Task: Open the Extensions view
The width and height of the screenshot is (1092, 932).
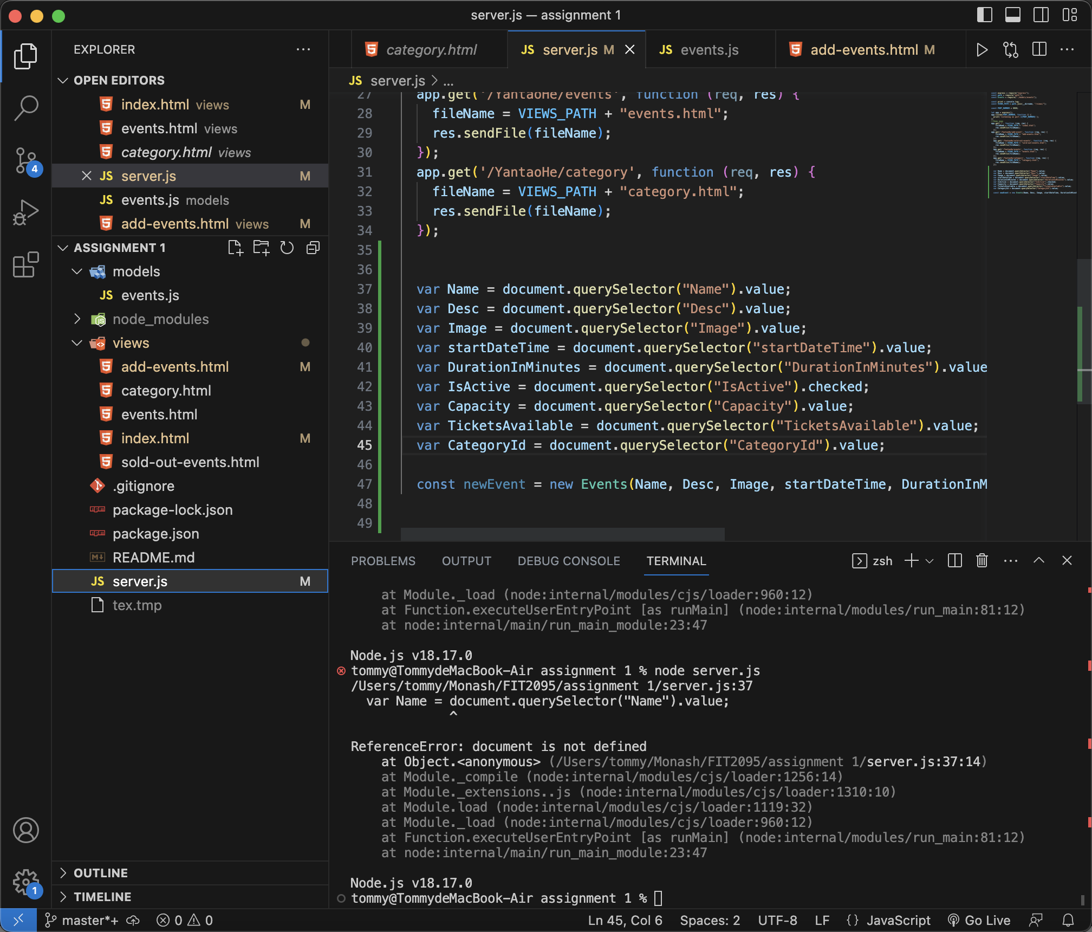Action: click(25, 264)
